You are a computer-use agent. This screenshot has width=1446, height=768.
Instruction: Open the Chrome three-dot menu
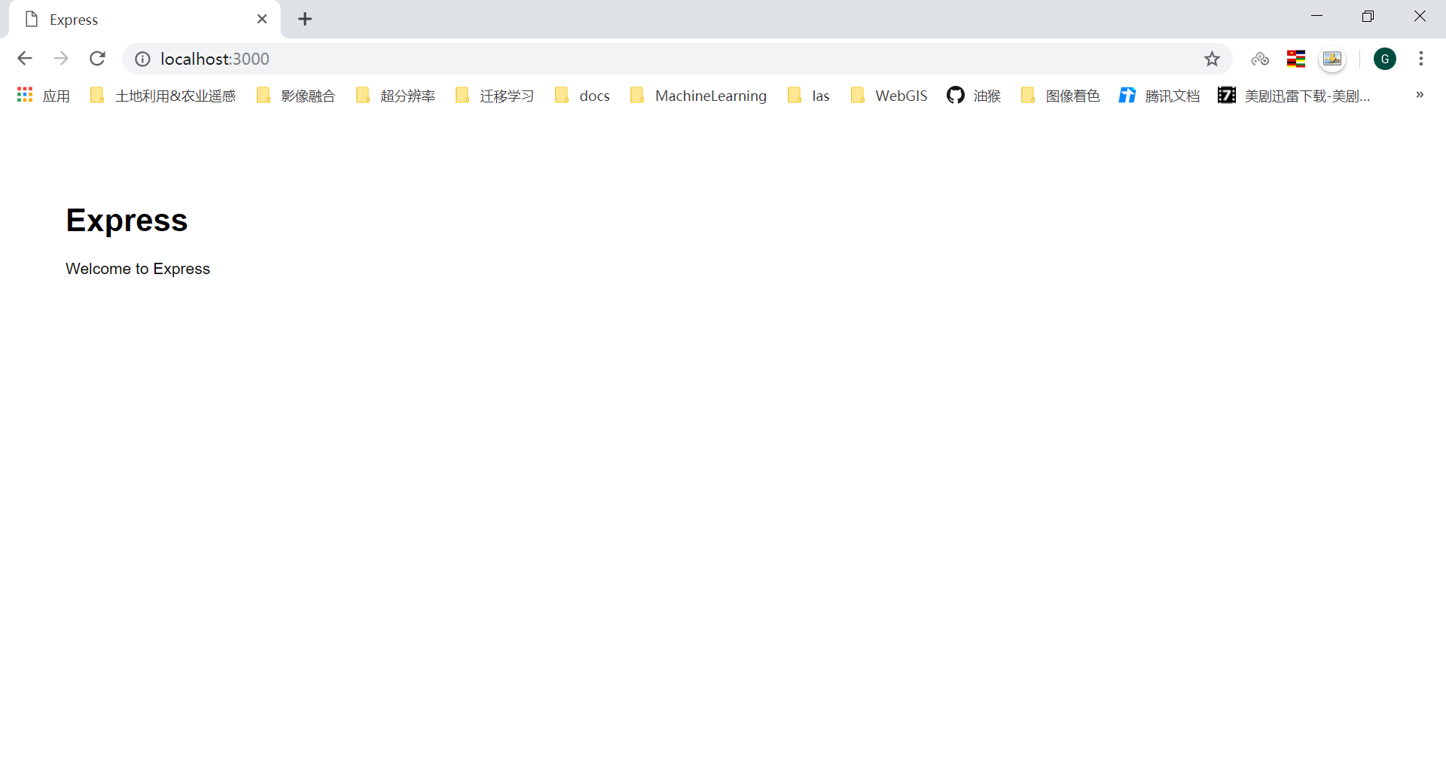1422,59
